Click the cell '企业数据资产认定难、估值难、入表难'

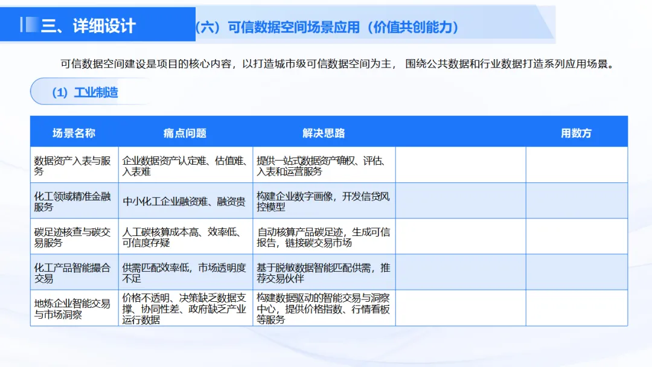pyautogui.click(x=186, y=165)
